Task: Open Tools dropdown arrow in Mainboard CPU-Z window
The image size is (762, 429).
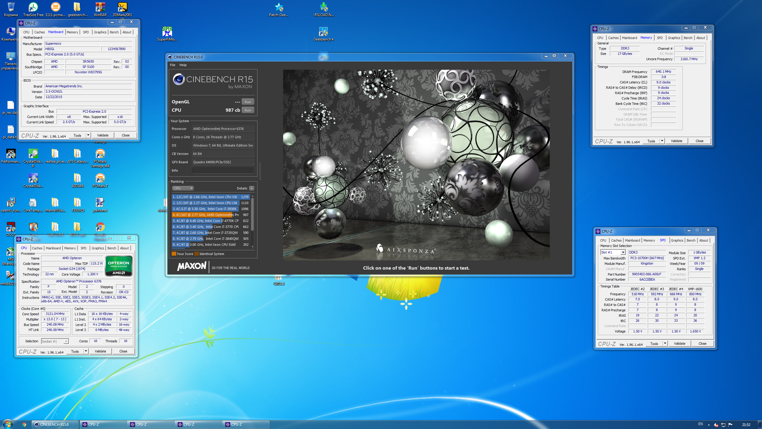Action: [88, 135]
